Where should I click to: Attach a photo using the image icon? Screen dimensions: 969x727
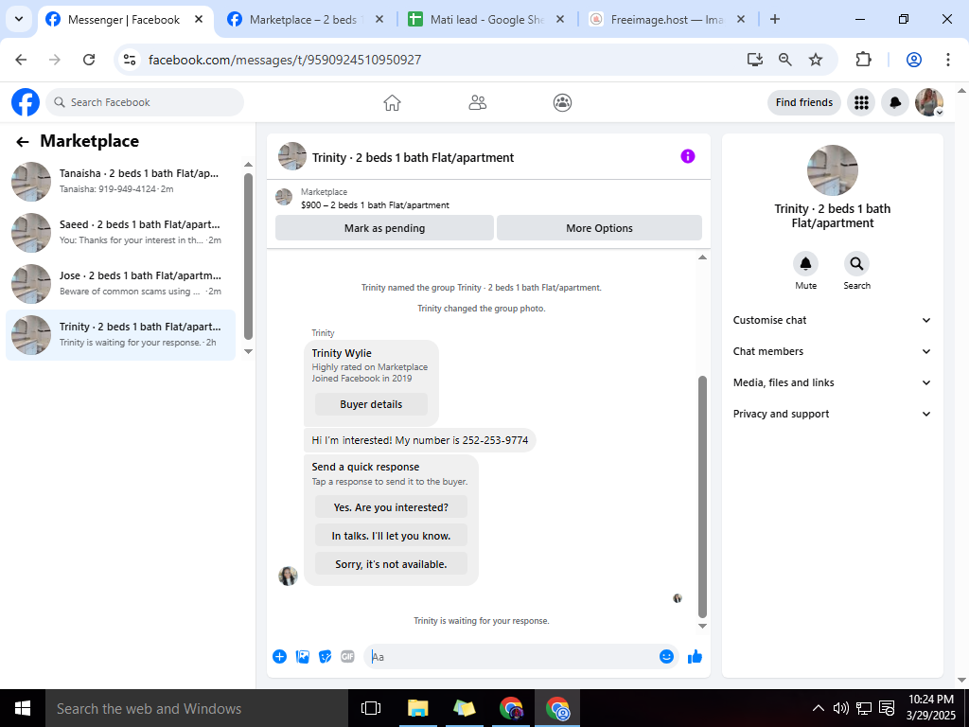coord(302,657)
